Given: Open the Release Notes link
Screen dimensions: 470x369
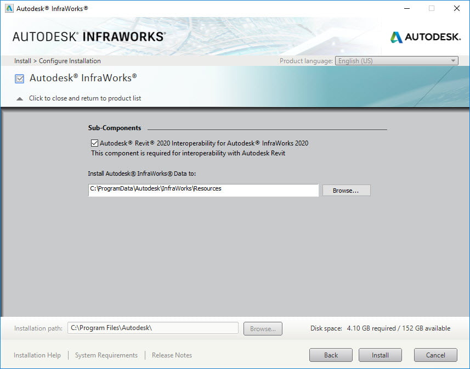Looking at the screenshot, I should [x=172, y=355].
